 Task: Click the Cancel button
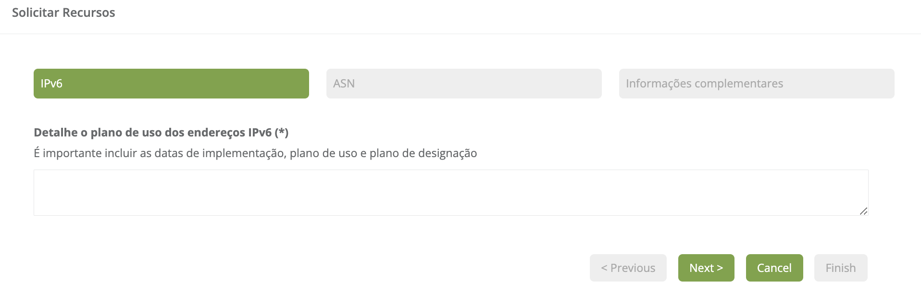tap(774, 268)
